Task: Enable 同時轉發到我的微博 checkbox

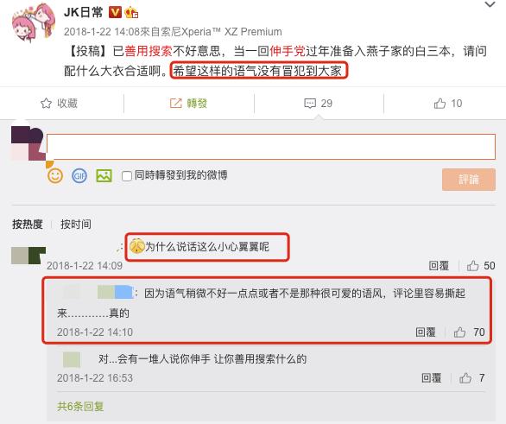Action: 126,176
